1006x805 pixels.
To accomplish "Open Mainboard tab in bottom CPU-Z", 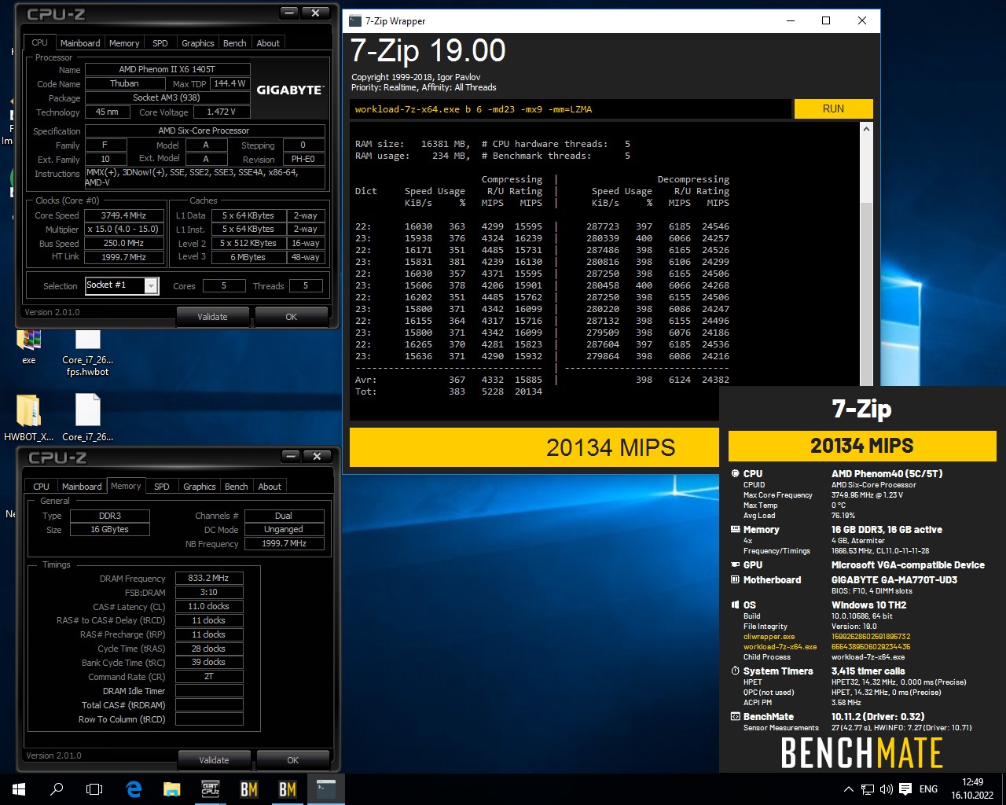I will [x=82, y=487].
